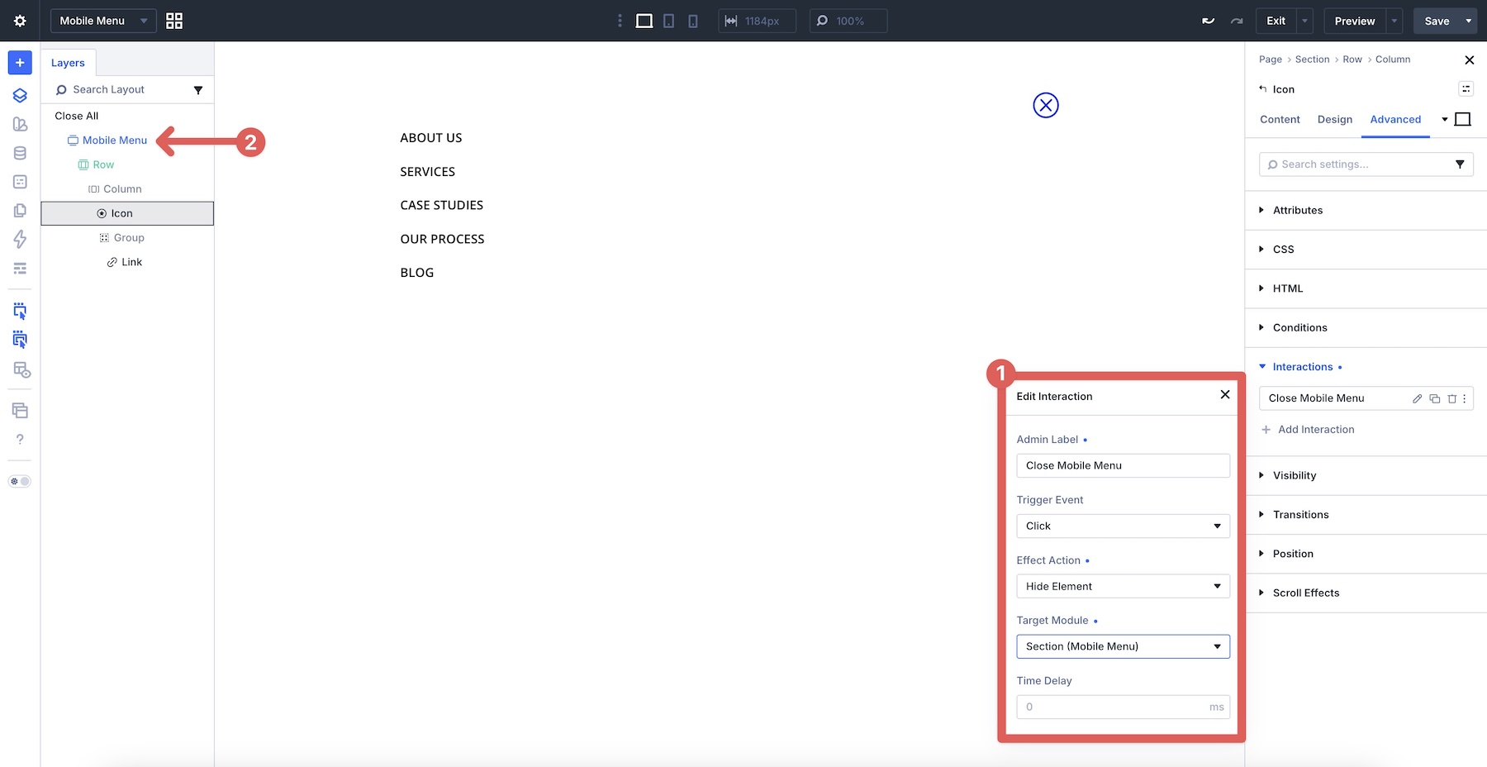
Task: Delete the Close Mobile Menu interaction
Action: click(1451, 398)
